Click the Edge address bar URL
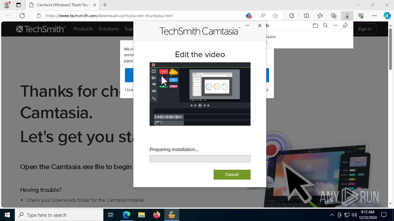Viewport: 394px width, 221px height. tap(109, 16)
